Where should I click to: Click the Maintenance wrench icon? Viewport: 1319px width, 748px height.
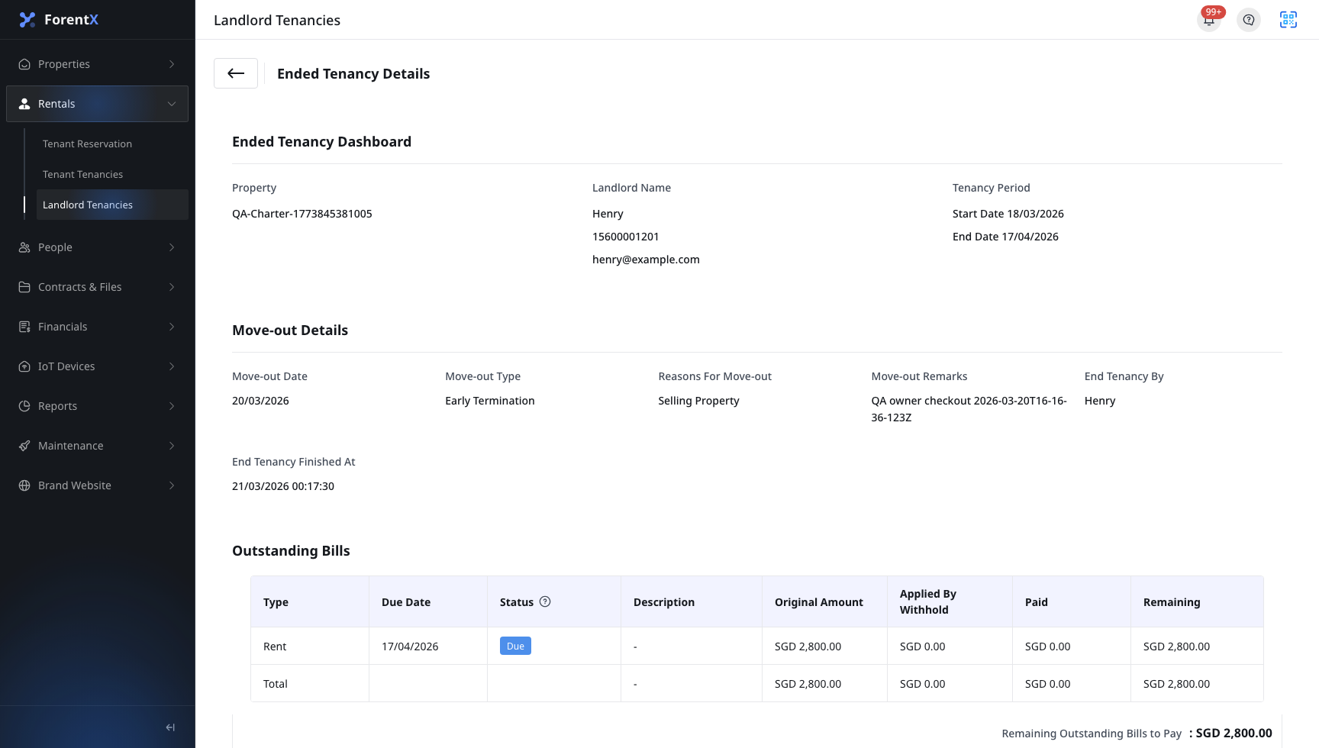click(24, 446)
